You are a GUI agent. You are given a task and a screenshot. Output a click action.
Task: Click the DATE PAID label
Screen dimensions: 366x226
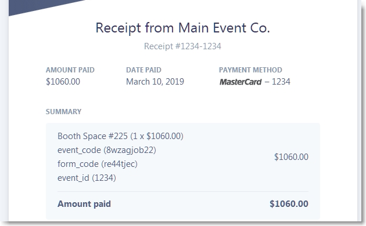click(143, 70)
